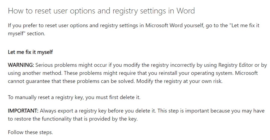Screen dimensions: 270x140
Task: Click the word "Word" in the main title
Action: coord(186,11)
